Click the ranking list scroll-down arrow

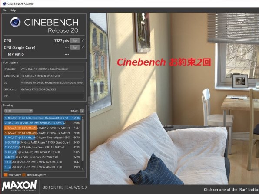(x=83, y=169)
